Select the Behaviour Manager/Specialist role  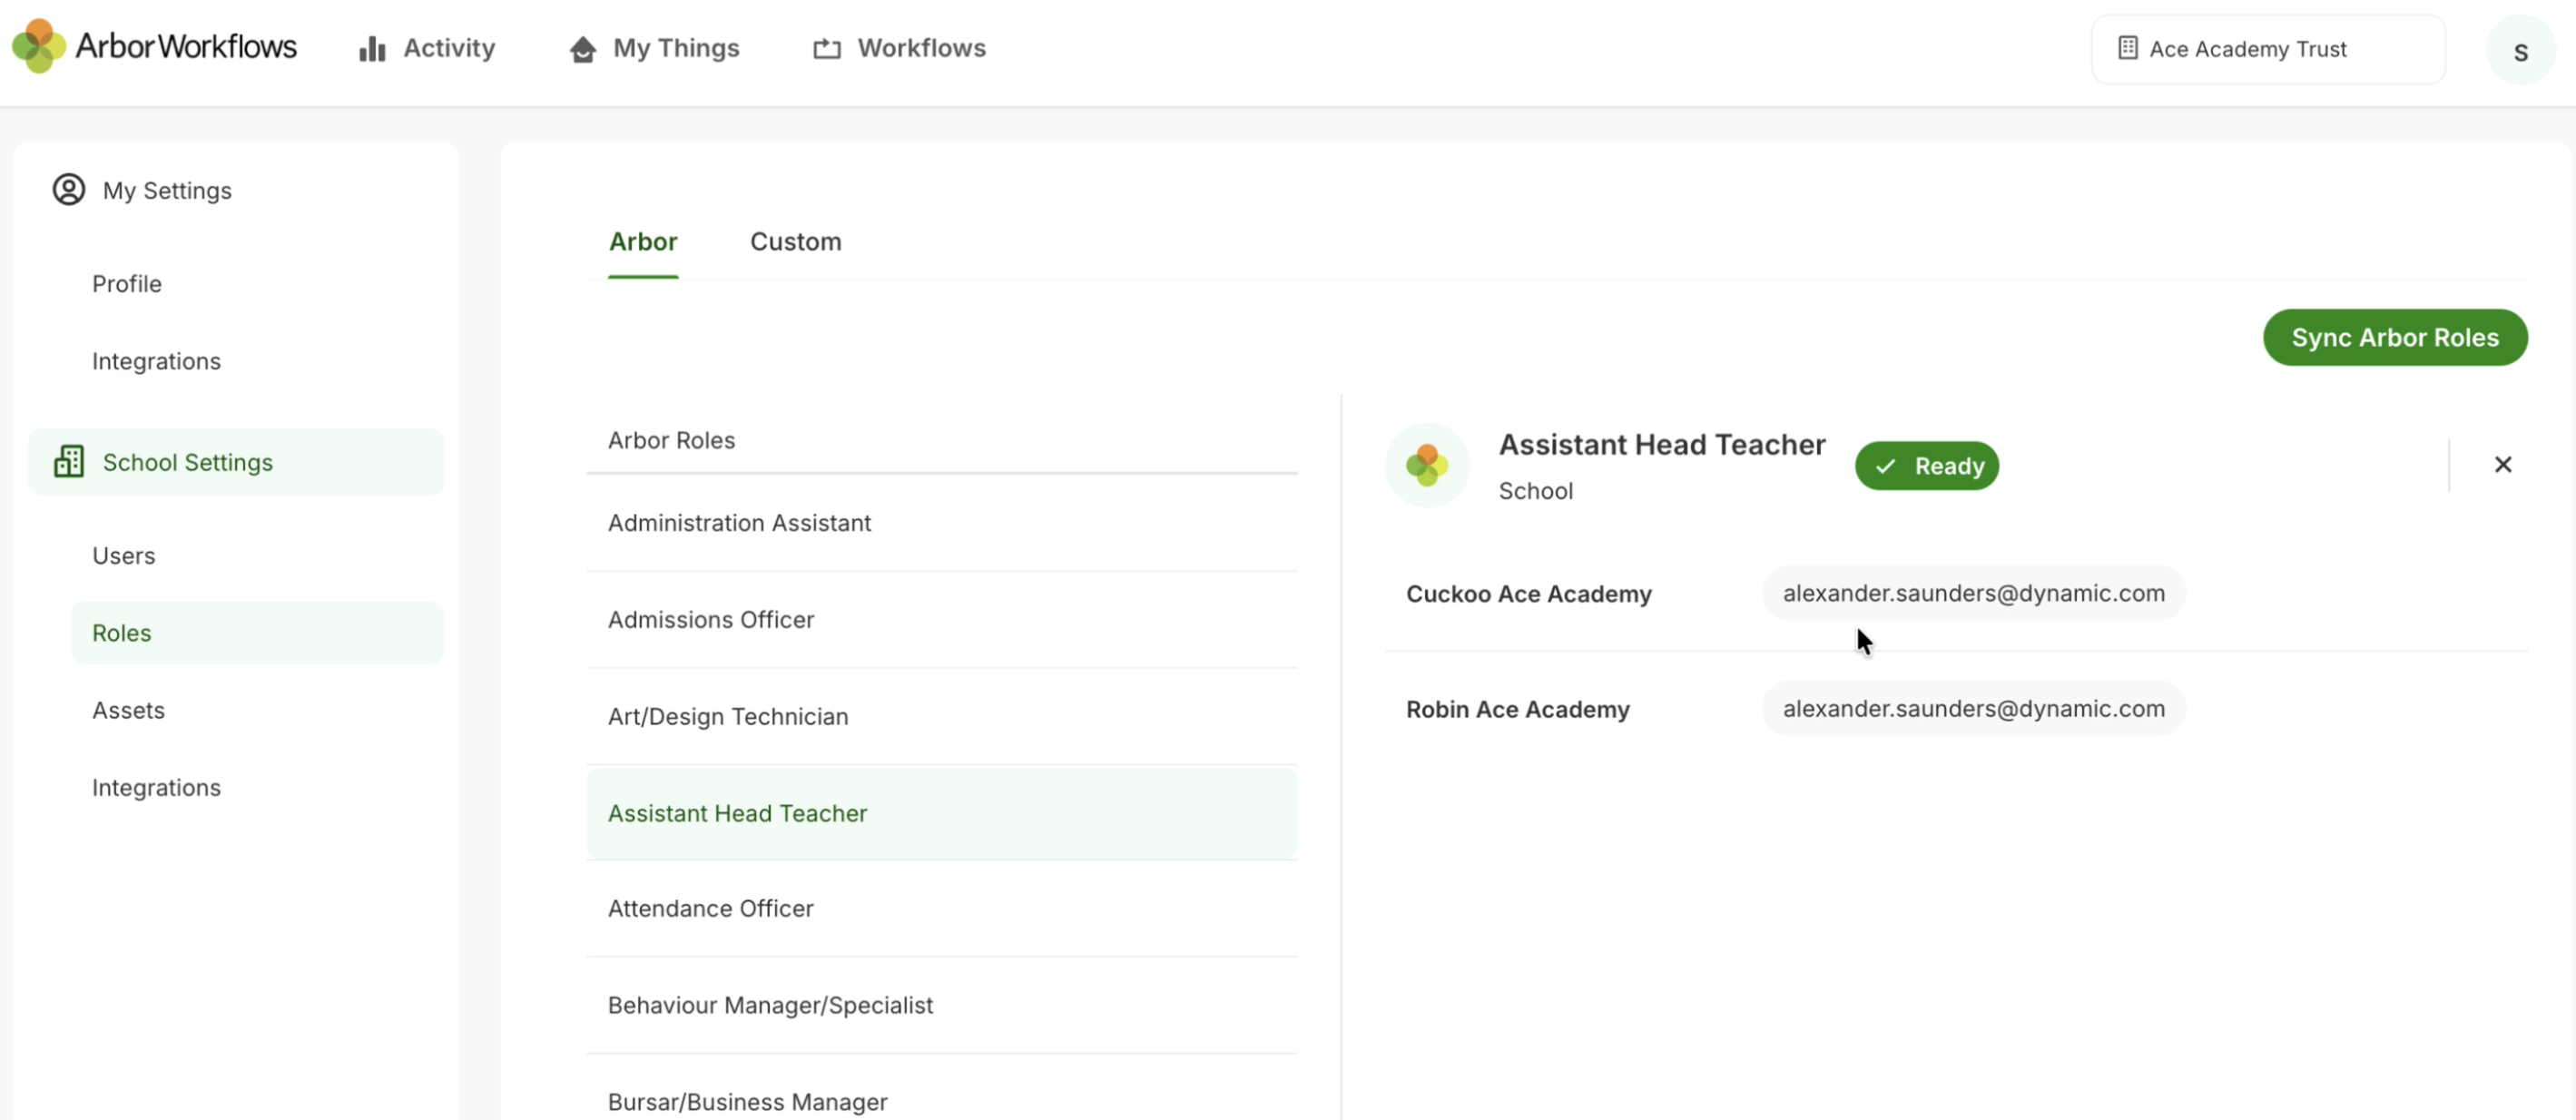coord(942,1006)
